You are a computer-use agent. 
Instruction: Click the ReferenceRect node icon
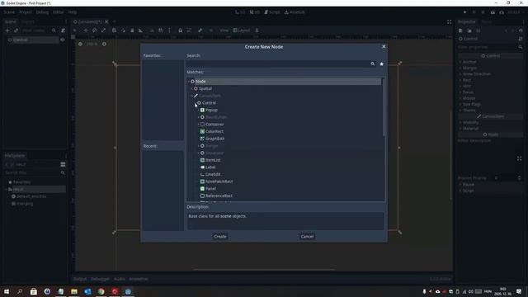point(202,196)
